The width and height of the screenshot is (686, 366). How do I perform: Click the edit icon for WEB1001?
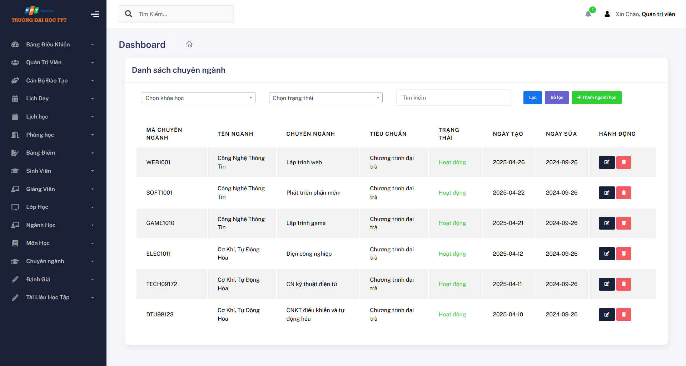pos(606,162)
